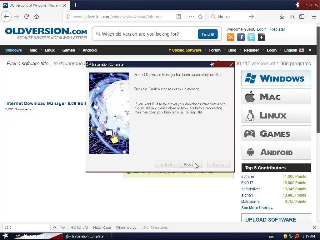Image resolution: width=320 pixels, height=240 pixels.
Task: Open the English language dropdown
Action: point(294,50)
